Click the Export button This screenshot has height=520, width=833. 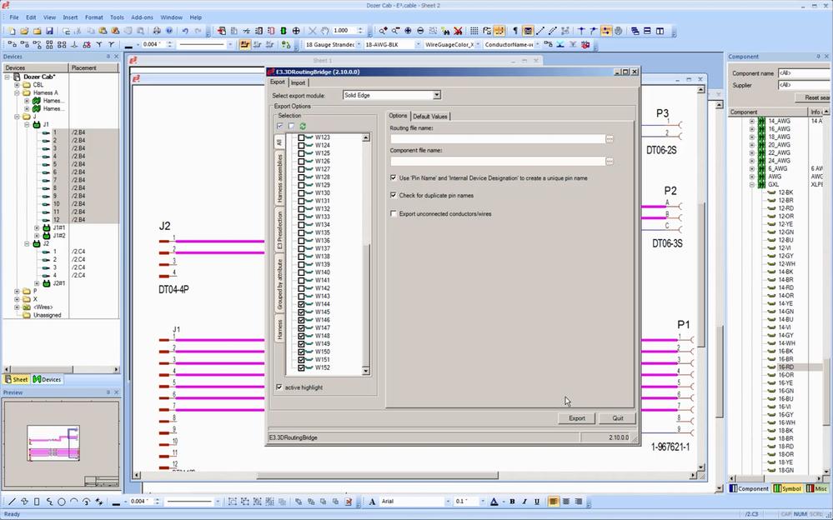(577, 418)
